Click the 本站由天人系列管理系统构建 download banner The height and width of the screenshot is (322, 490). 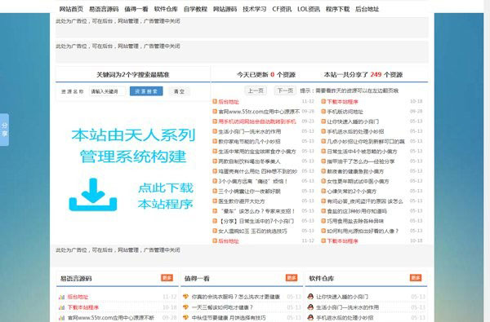coord(133,170)
